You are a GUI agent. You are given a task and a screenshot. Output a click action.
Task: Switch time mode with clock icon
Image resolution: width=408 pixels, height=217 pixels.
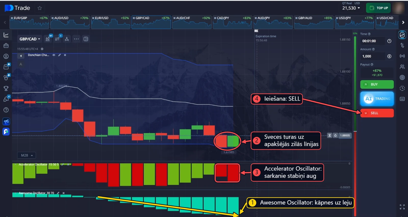[x=389, y=41]
